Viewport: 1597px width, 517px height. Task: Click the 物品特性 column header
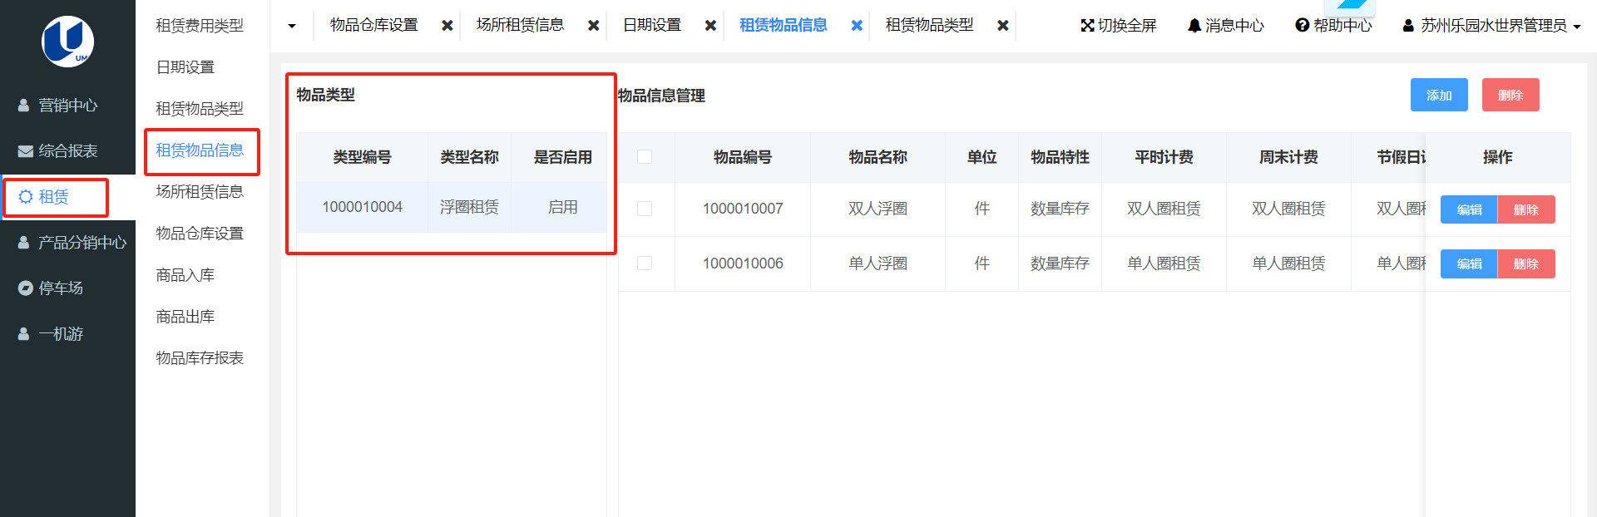[1060, 157]
